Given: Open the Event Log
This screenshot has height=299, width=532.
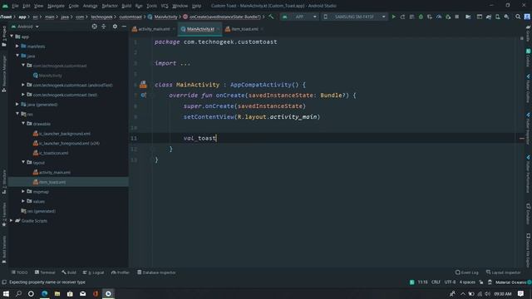Looking at the screenshot, I should pos(467,272).
